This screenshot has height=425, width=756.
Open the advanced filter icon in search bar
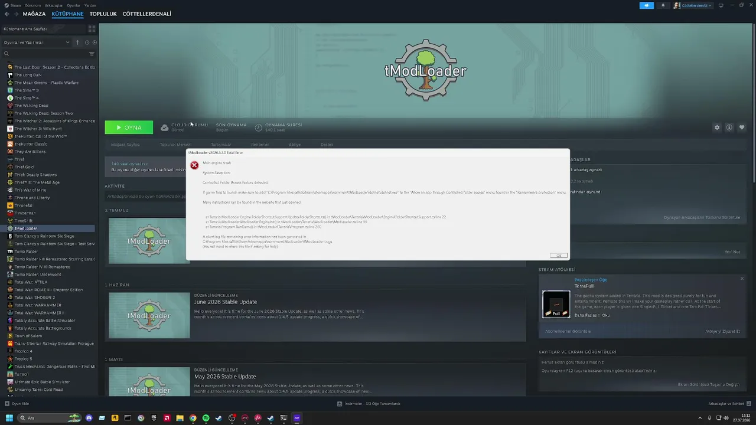click(92, 54)
